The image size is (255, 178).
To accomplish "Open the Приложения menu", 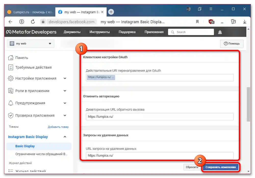I will pos(154,32).
